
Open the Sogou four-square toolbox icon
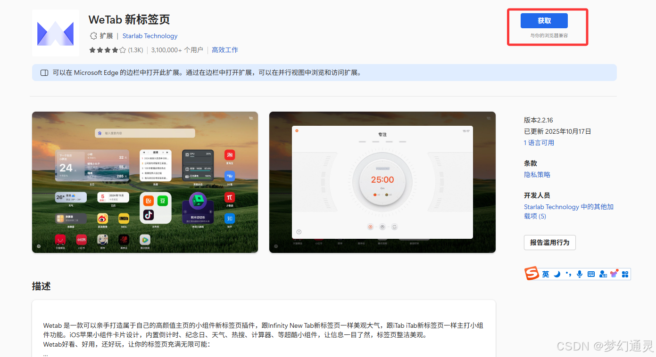[625, 274]
